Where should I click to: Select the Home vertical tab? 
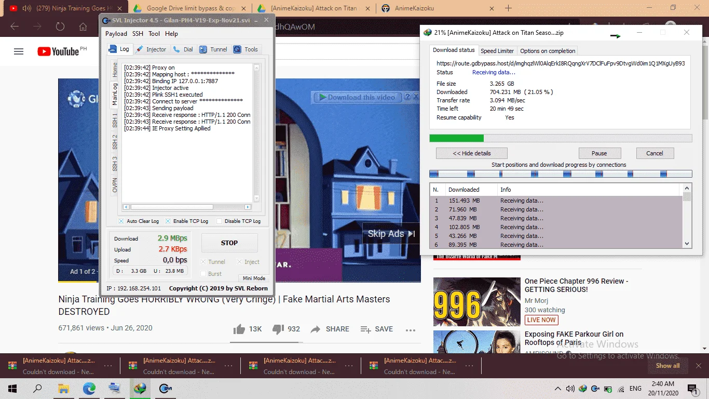[115, 70]
